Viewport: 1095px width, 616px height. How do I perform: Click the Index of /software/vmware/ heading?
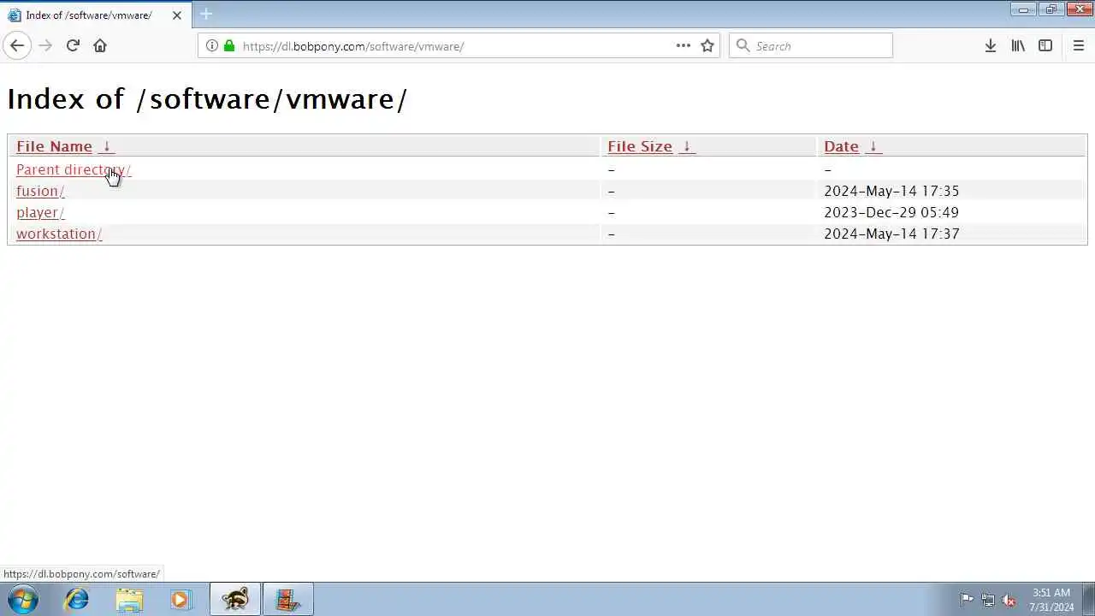pyautogui.click(x=207, y=99)
